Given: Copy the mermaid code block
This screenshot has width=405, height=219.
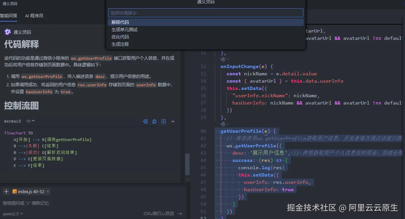Looking at the screenshot, I should 154,121.
